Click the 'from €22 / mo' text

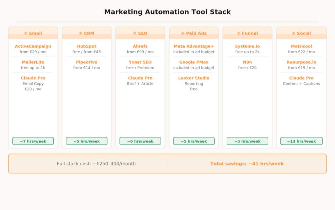point(301,52)
